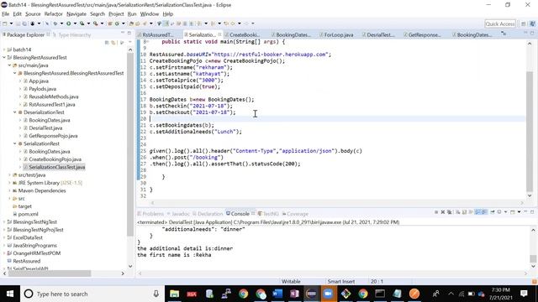Click the New file wizard toolbar icon
The image size is (538, 302).
click(4, 23)
